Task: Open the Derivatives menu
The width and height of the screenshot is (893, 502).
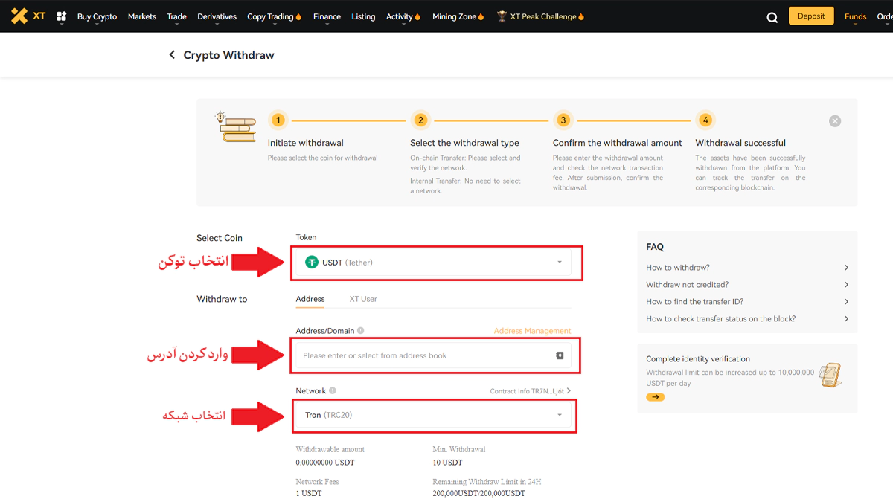Action: (217, 16)
